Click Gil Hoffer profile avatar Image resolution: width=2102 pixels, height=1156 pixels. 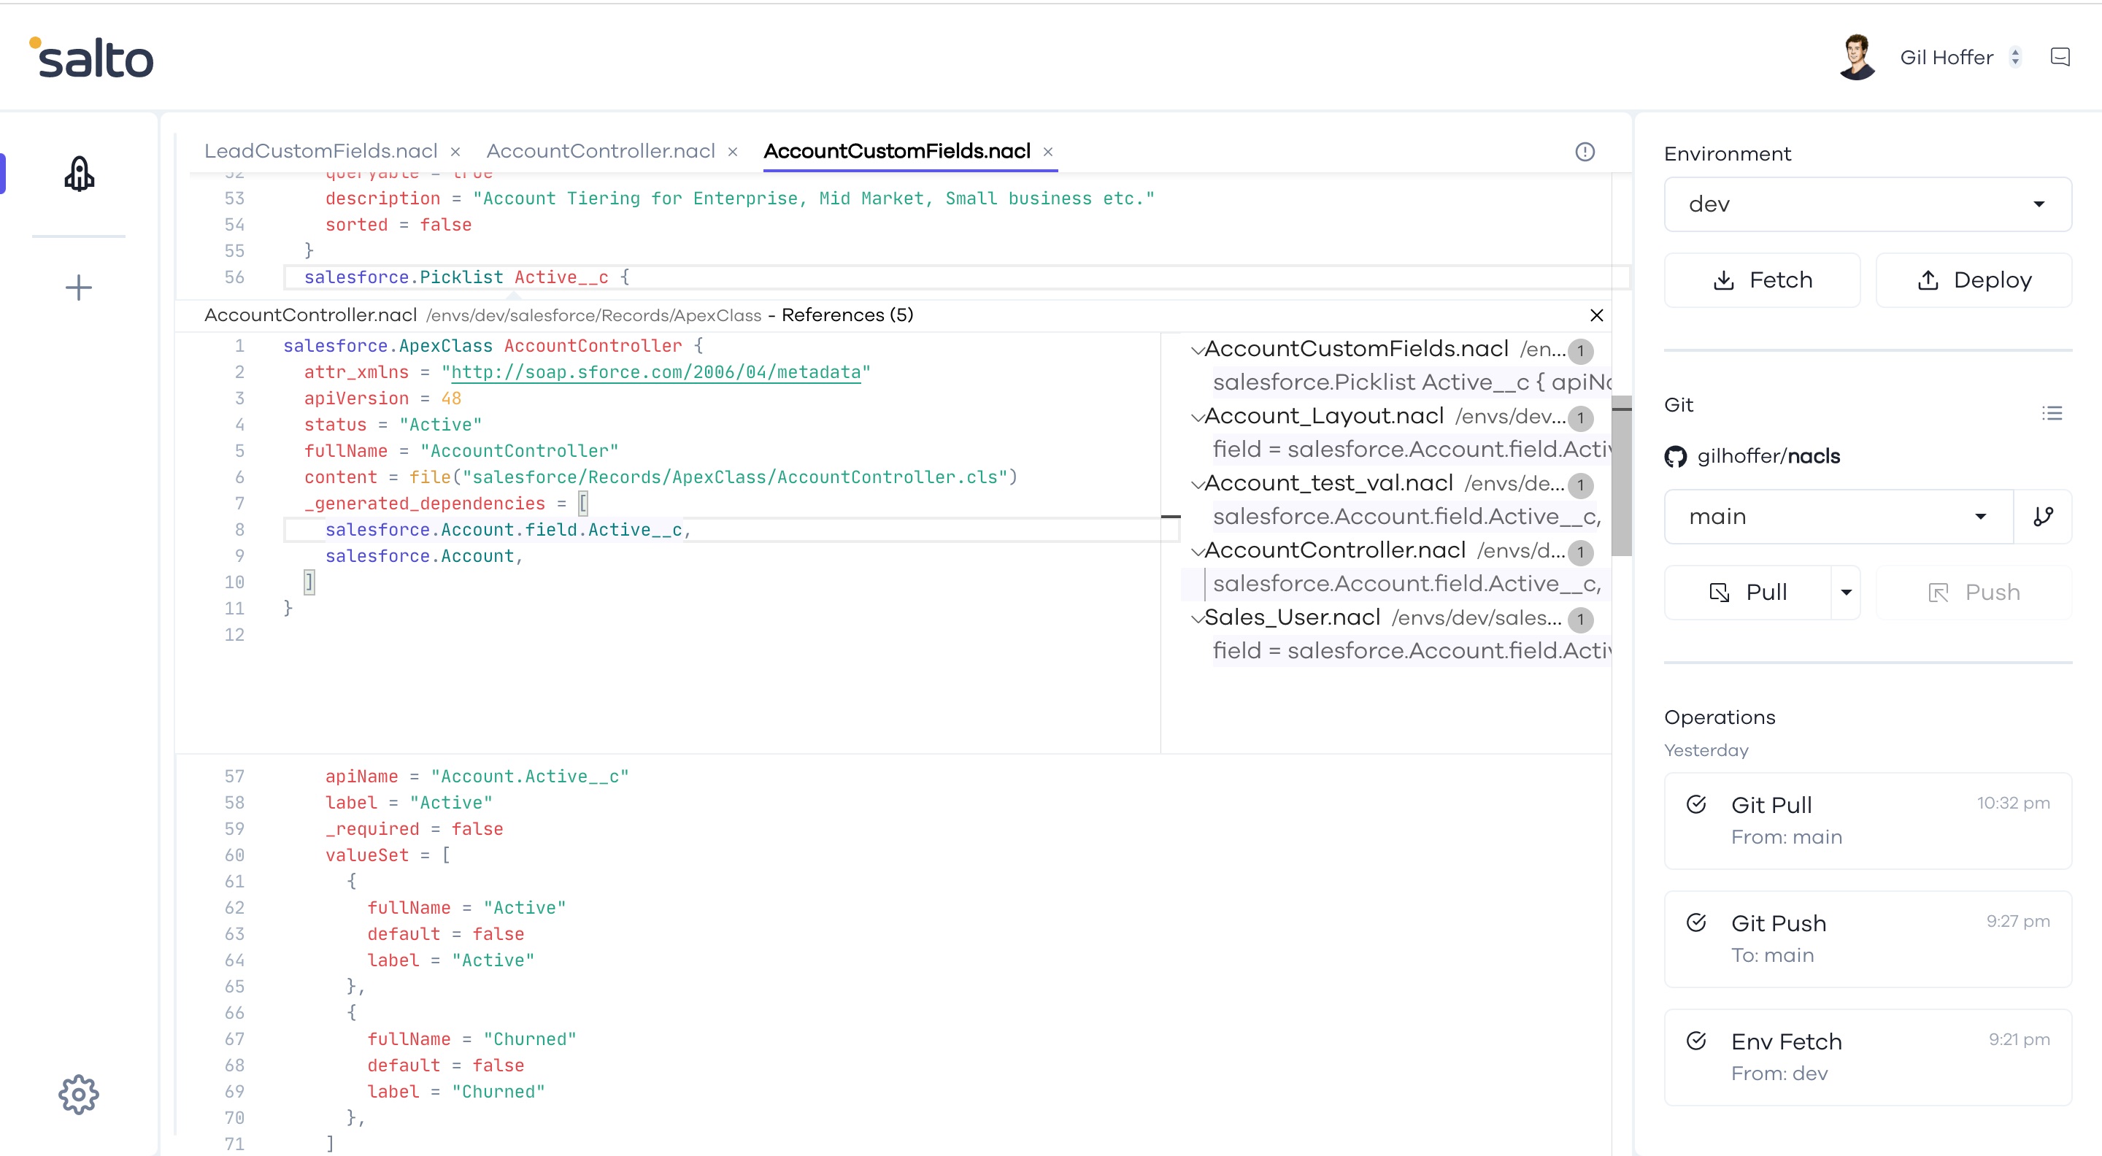pyautogui.click(x=1857, y=57)
